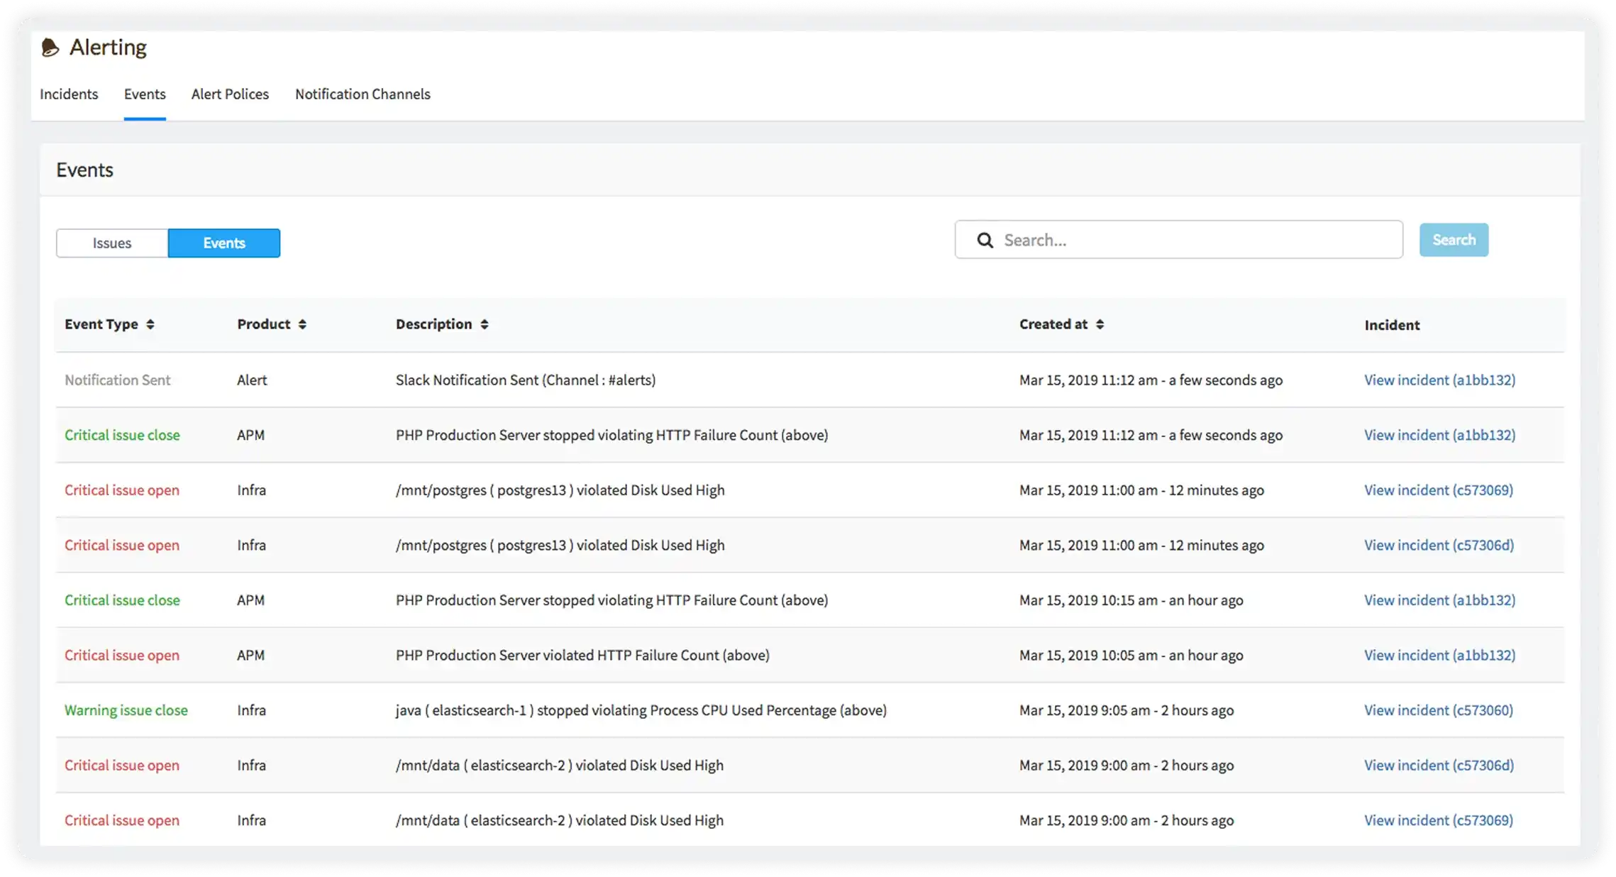This screenshot has height=877, width=1616.
Task: Select the Events toggle button
Action: [x=224, y=243]
